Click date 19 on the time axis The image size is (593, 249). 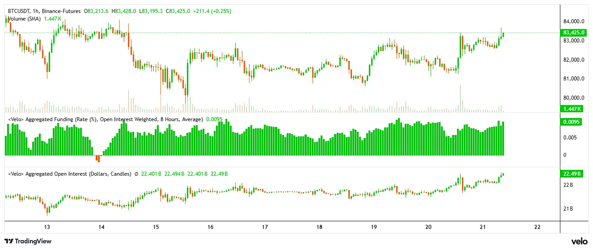click(x=374, y=227)
